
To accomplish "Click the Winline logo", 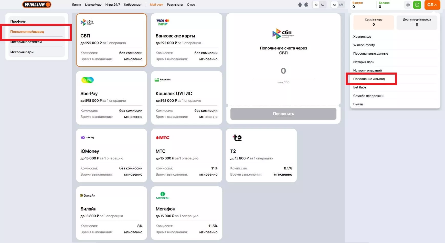I will (x=37, y=5).
